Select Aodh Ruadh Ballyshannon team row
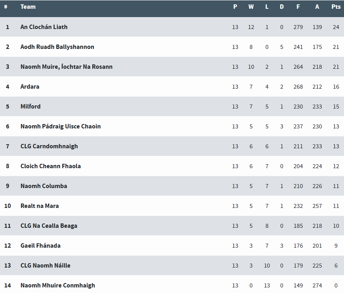 coord(57,47)
